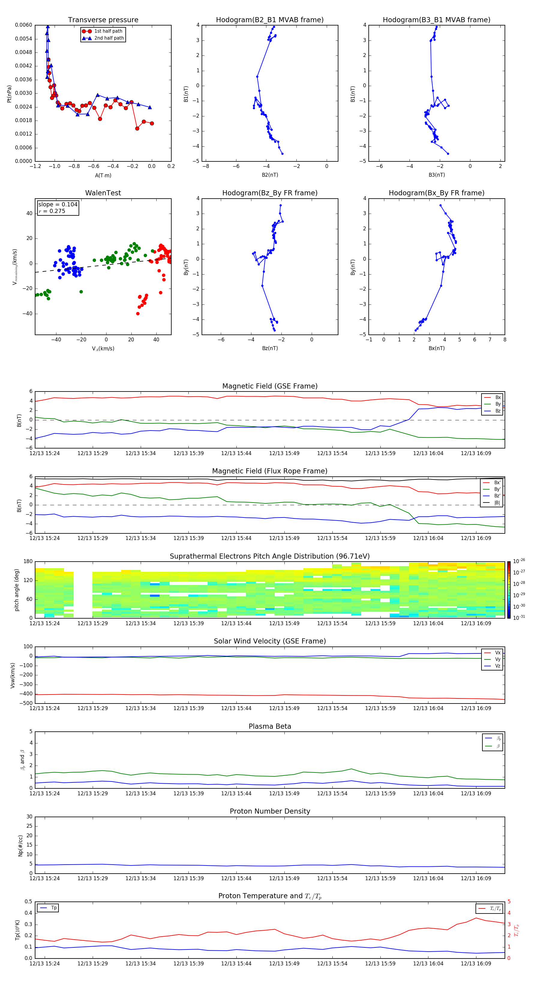The width and height of the screenshot is (540, 990).
Task: Click the pitch angle colorbar
Action: 509,590
